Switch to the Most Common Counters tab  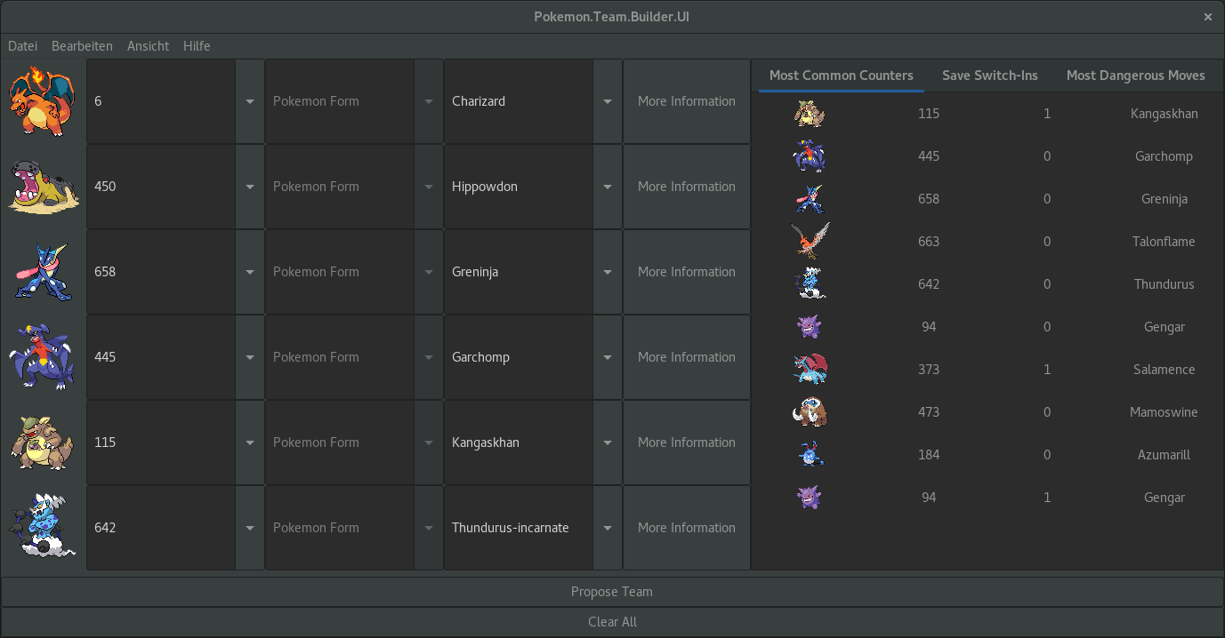841,76
